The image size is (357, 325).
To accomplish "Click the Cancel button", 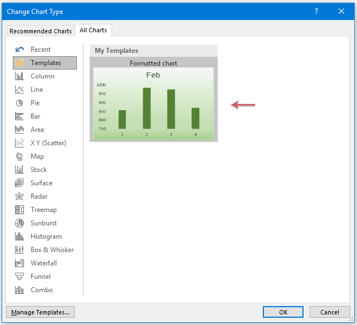I will coord(330,312).
